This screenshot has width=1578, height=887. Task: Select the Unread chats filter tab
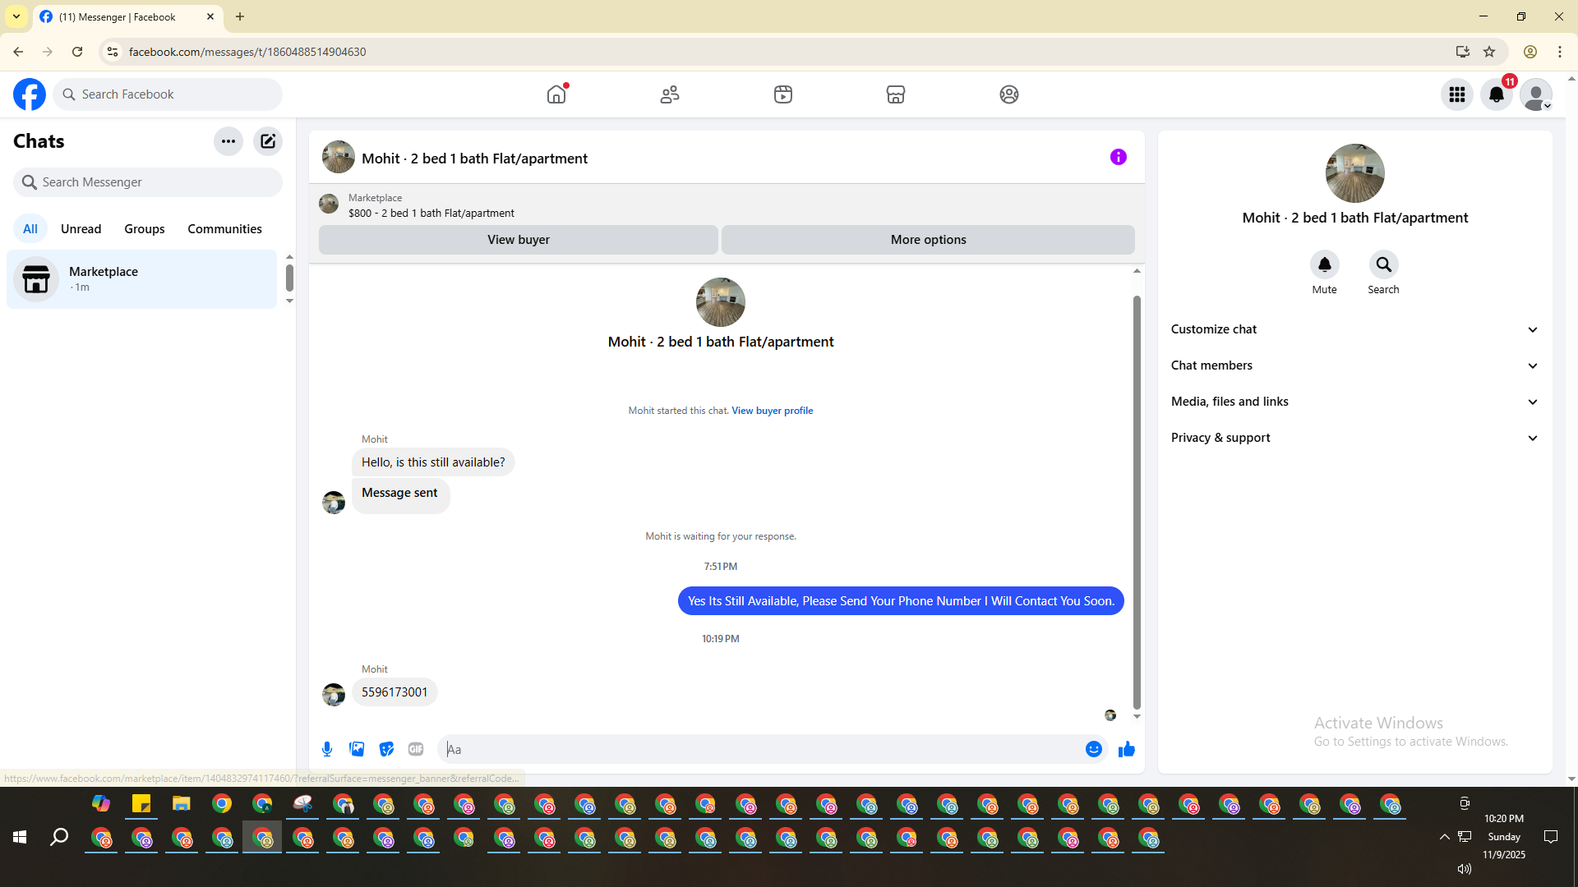81,229
